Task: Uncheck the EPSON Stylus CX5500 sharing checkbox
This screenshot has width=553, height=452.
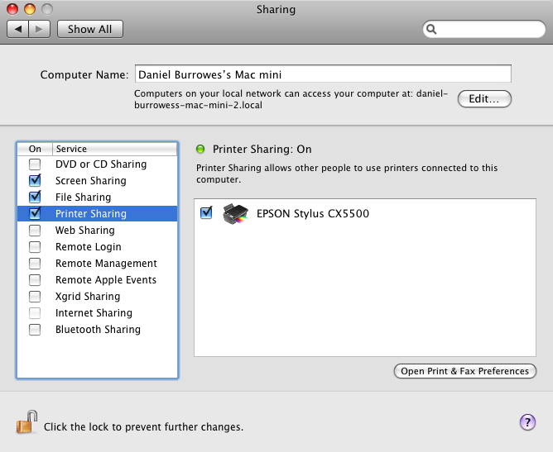Action: point(206,213)
